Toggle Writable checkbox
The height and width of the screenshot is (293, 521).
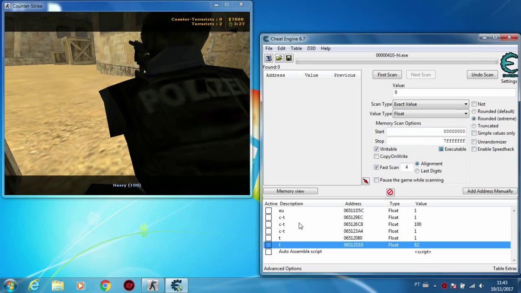pyautogui.click(x=376, y=149)
